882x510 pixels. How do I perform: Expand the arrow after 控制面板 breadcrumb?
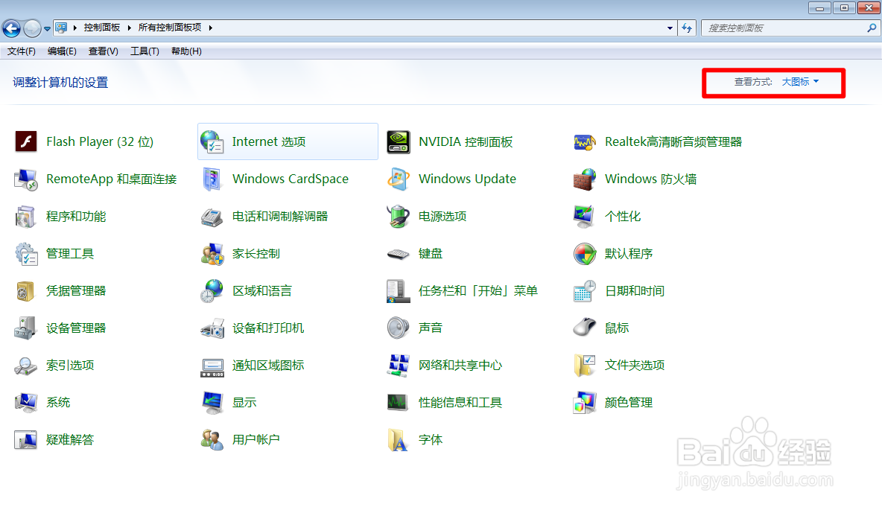130,28
